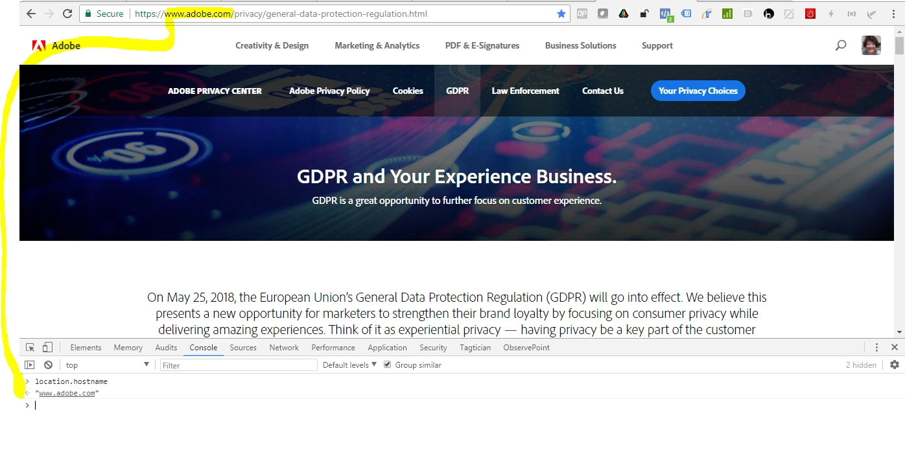
Task: Click the URL in the address bar
Action: (x=281, y=14)
